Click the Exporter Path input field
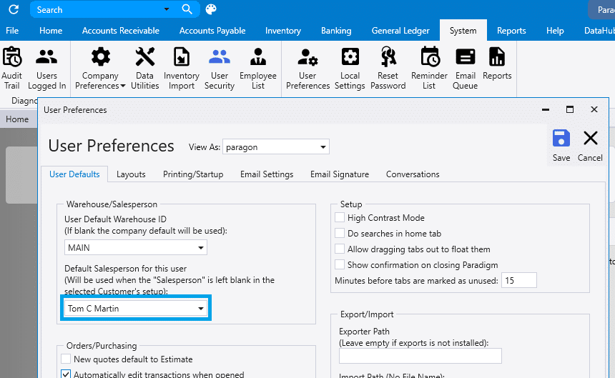This screenshot has width=615, height=378. (x=420, y=356)
